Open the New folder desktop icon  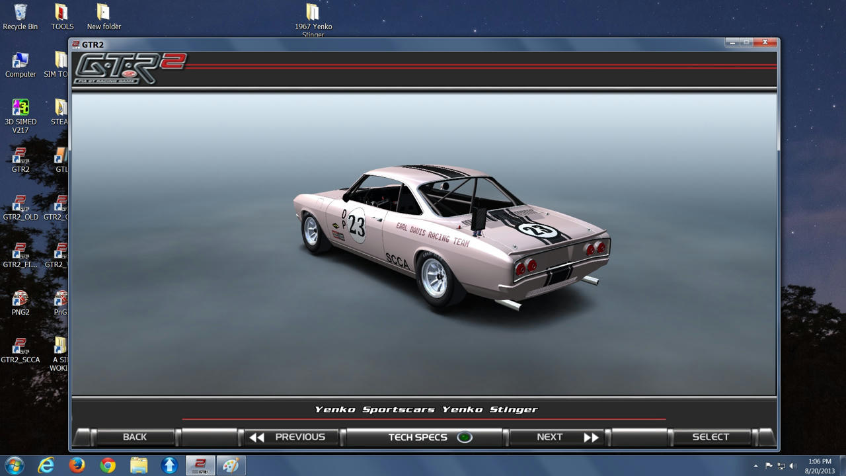tap(104, 17)
